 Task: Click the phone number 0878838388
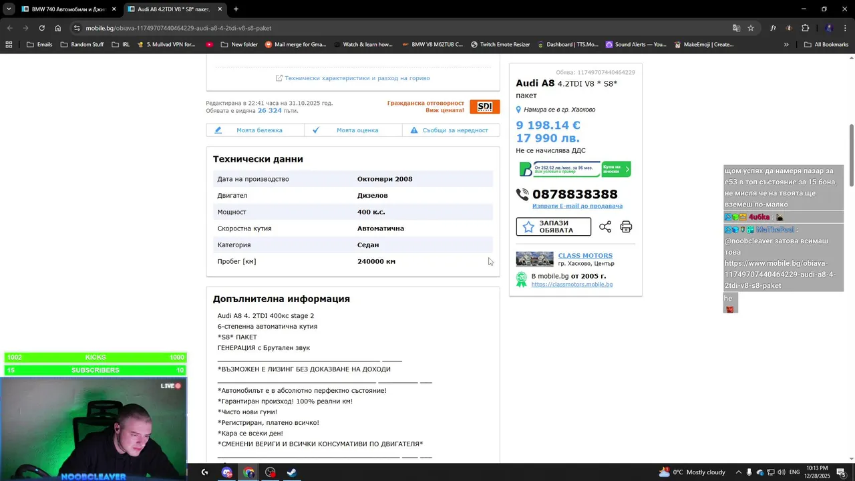(x=575, y=194)
